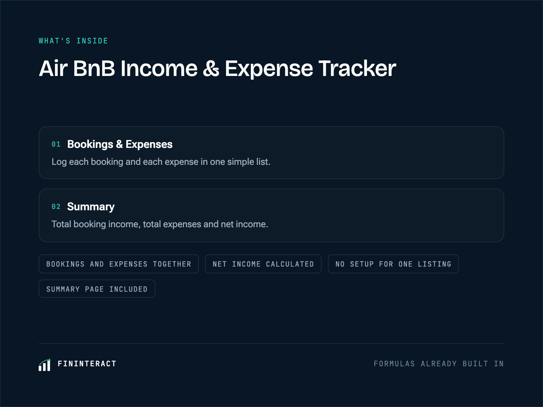Image resolution: width=543 pixels, height=407 pixels.
Task: Open the 'Summary' card heading
Action: click(91, 207)
